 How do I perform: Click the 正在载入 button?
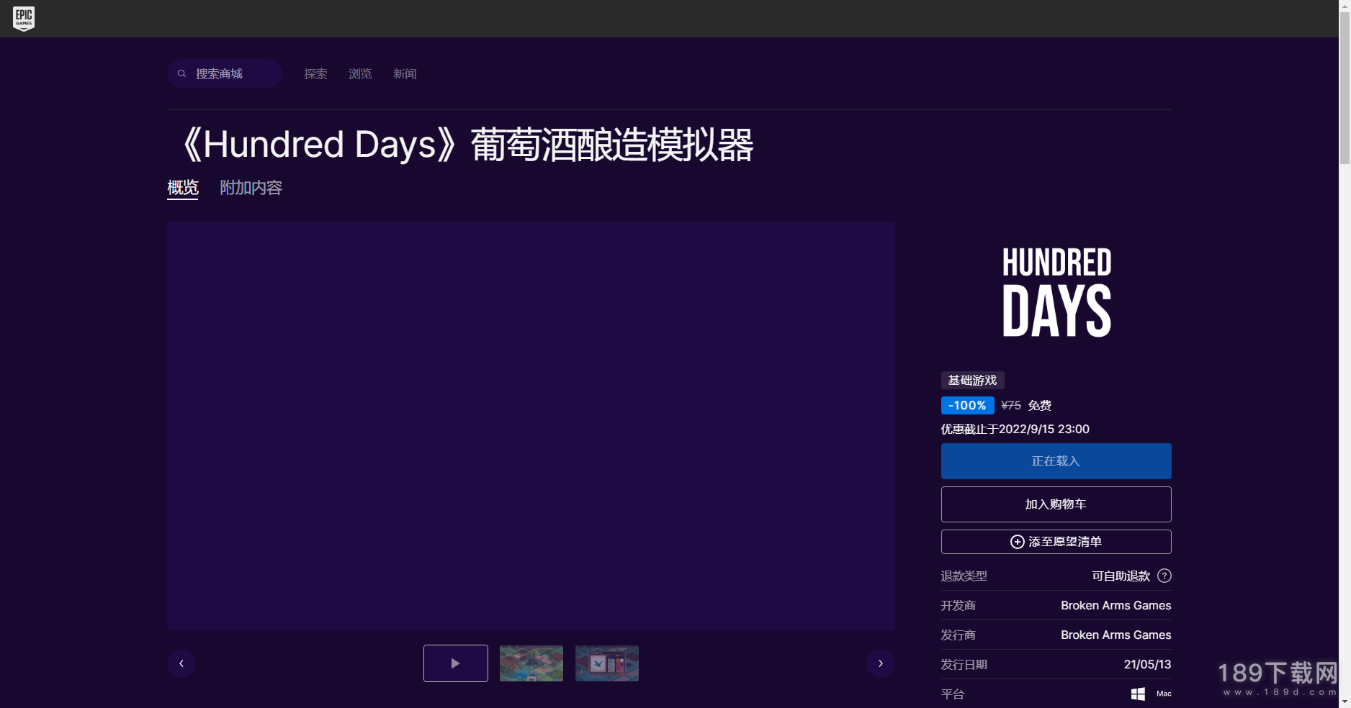click(x=1056, y=461)
